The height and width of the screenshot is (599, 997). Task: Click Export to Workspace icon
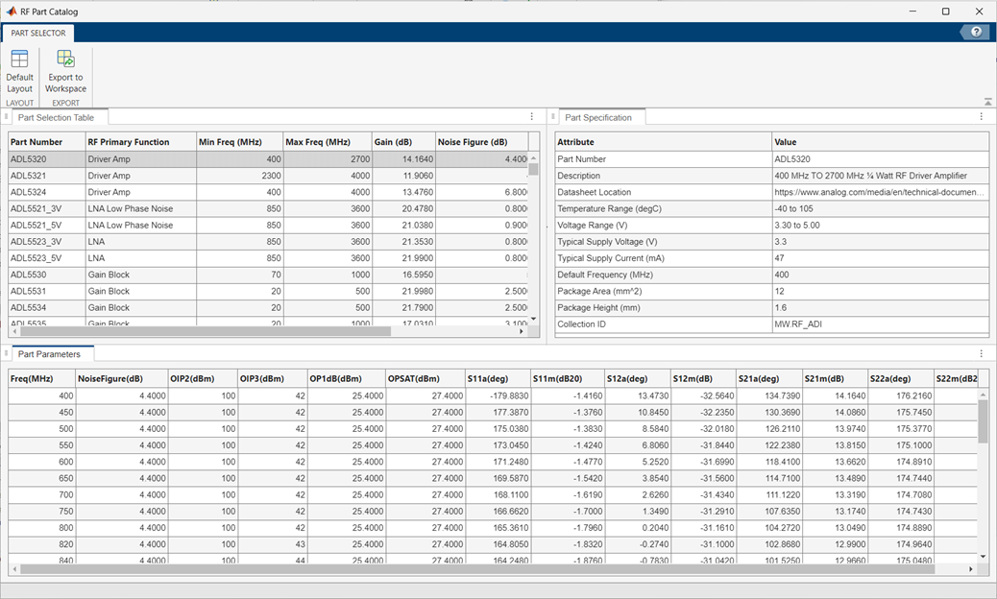tap(65, 61)
